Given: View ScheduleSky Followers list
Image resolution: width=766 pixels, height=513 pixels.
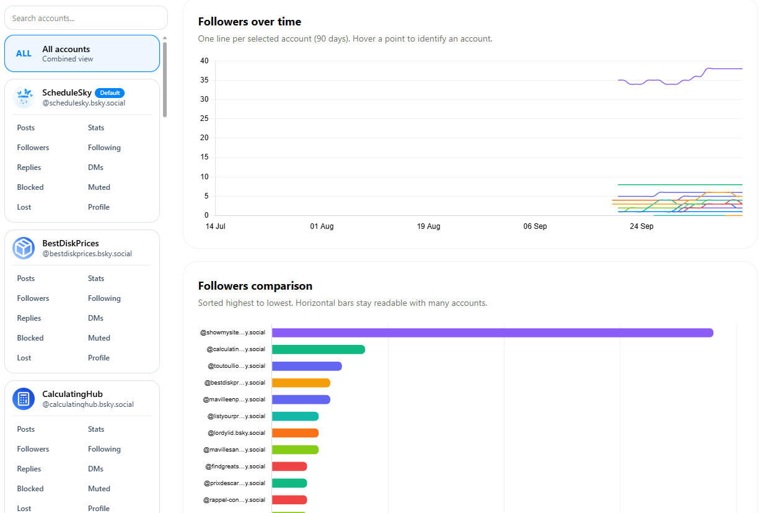Looking at the screenshot, I should click(33, 148).
